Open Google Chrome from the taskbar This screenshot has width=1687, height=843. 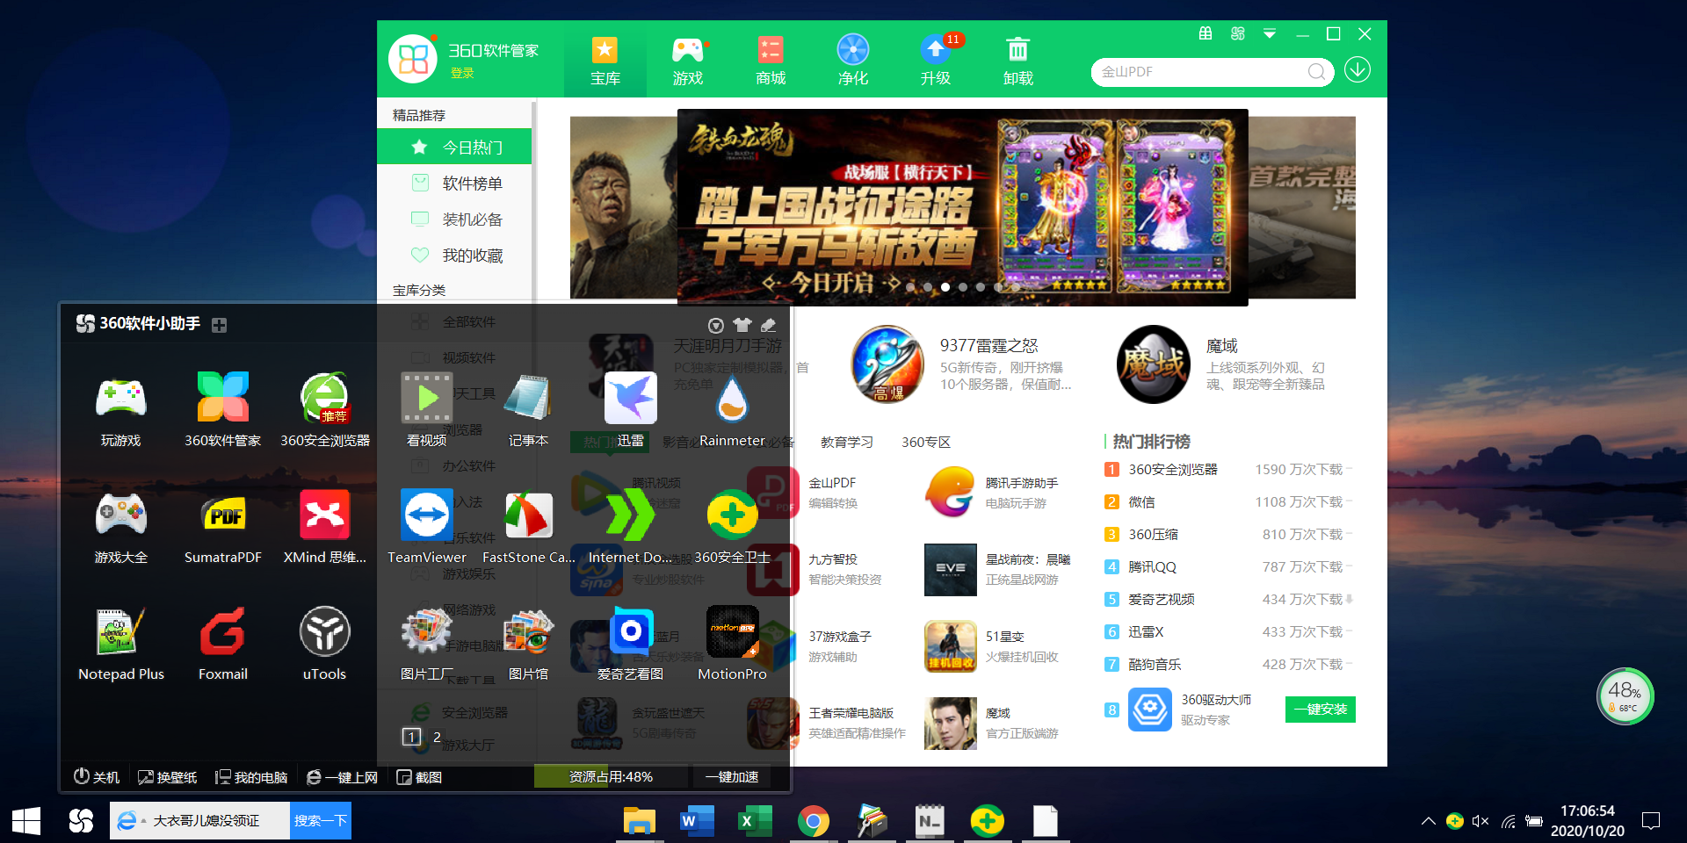pos(814,822)
